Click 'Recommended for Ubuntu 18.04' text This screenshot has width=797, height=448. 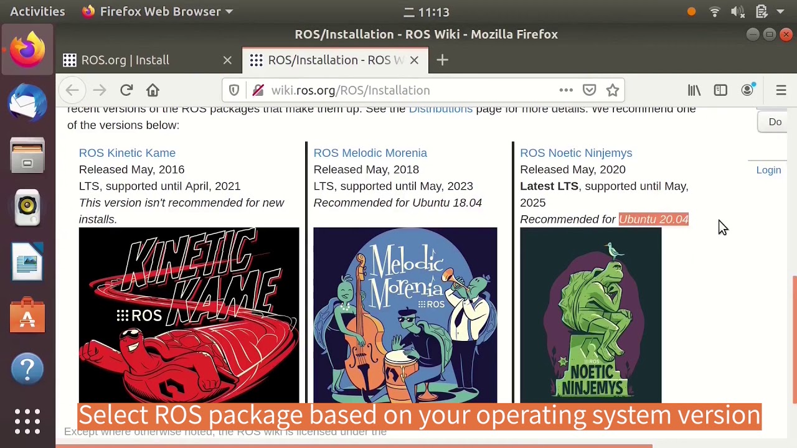tap(397, 203)
